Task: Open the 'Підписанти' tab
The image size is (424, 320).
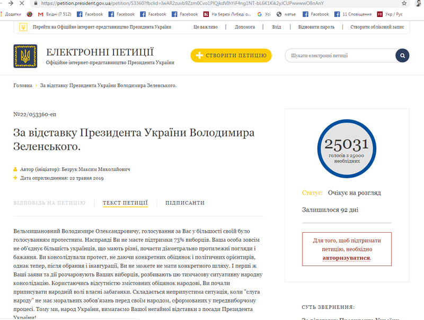Action: pos(184,203)
